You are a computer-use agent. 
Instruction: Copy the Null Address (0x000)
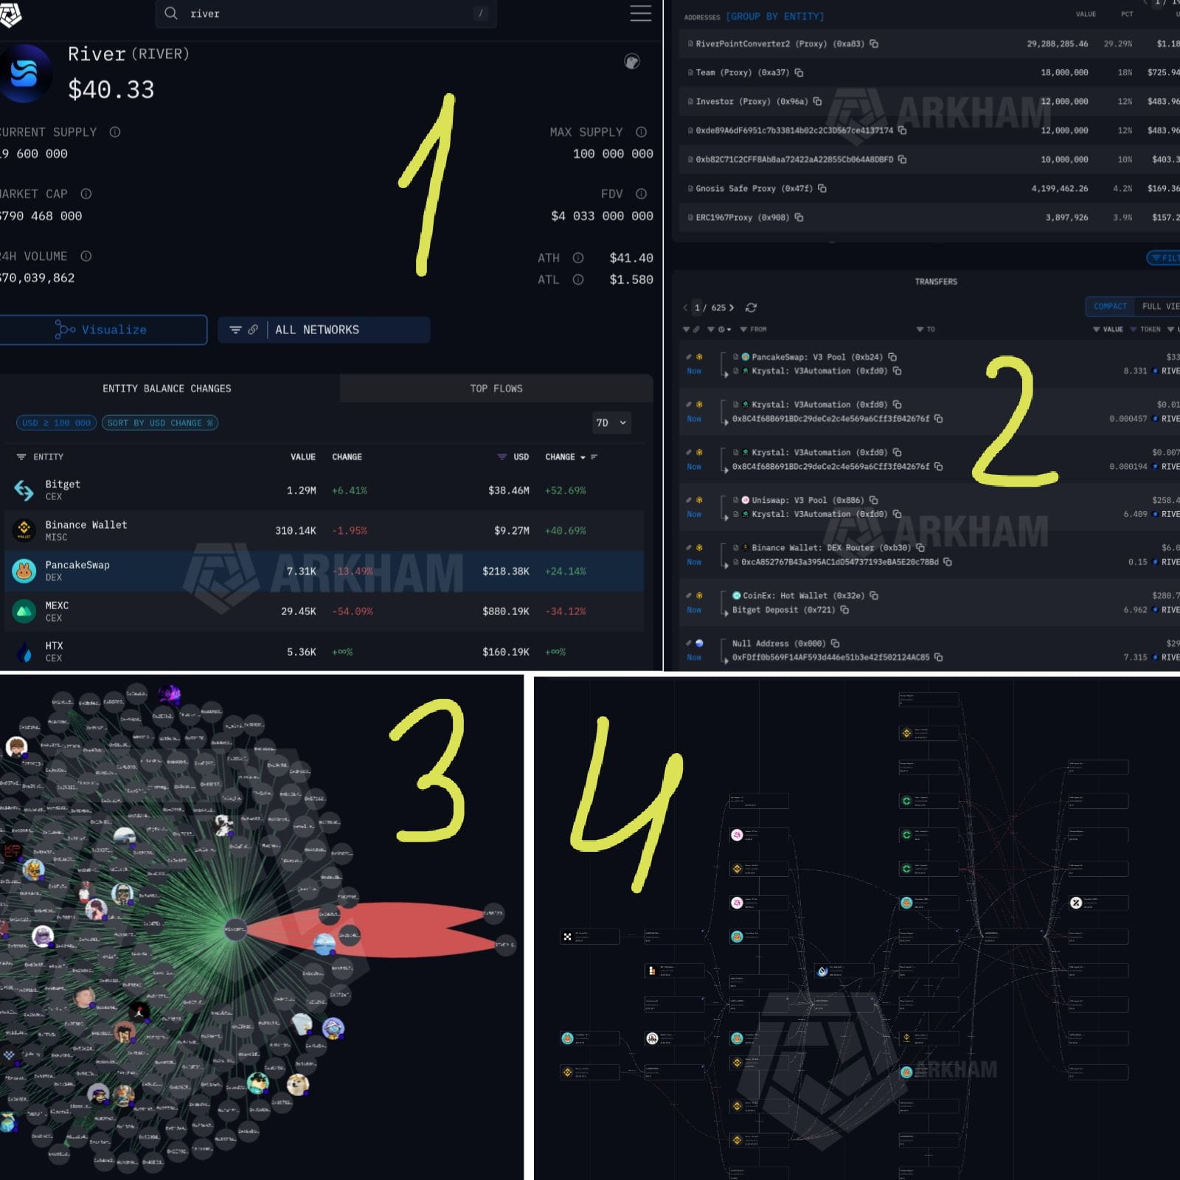pyautogui.click(x=835, y=643)
